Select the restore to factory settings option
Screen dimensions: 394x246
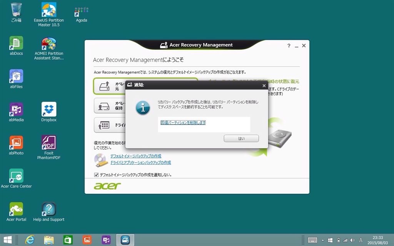110,86
